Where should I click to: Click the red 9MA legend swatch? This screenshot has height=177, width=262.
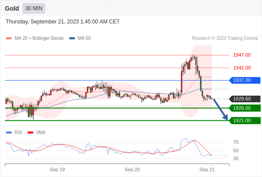[30, 133]
